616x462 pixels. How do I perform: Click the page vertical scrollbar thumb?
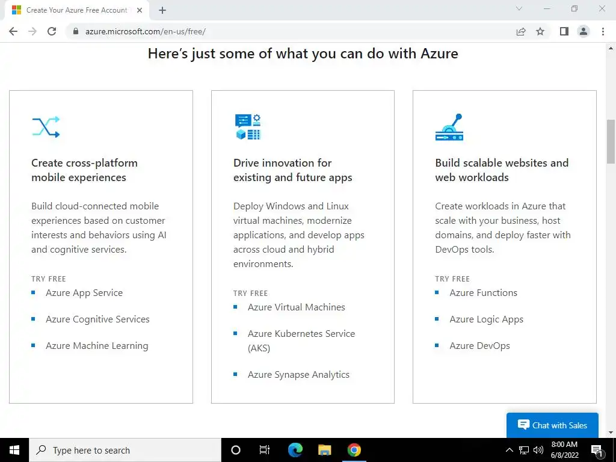tap(611, 141)
